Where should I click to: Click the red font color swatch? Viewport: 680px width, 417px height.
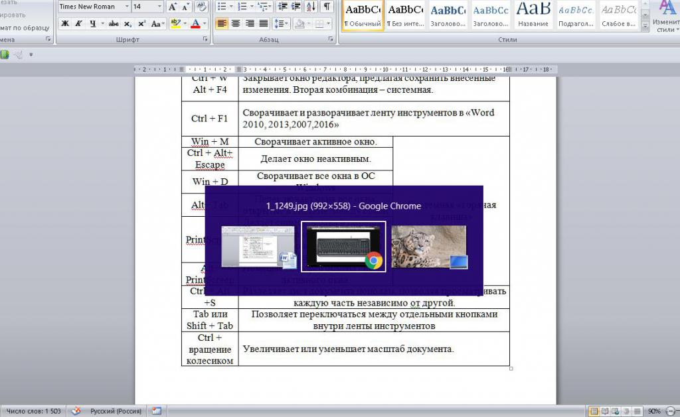click(x=194, y=24)
